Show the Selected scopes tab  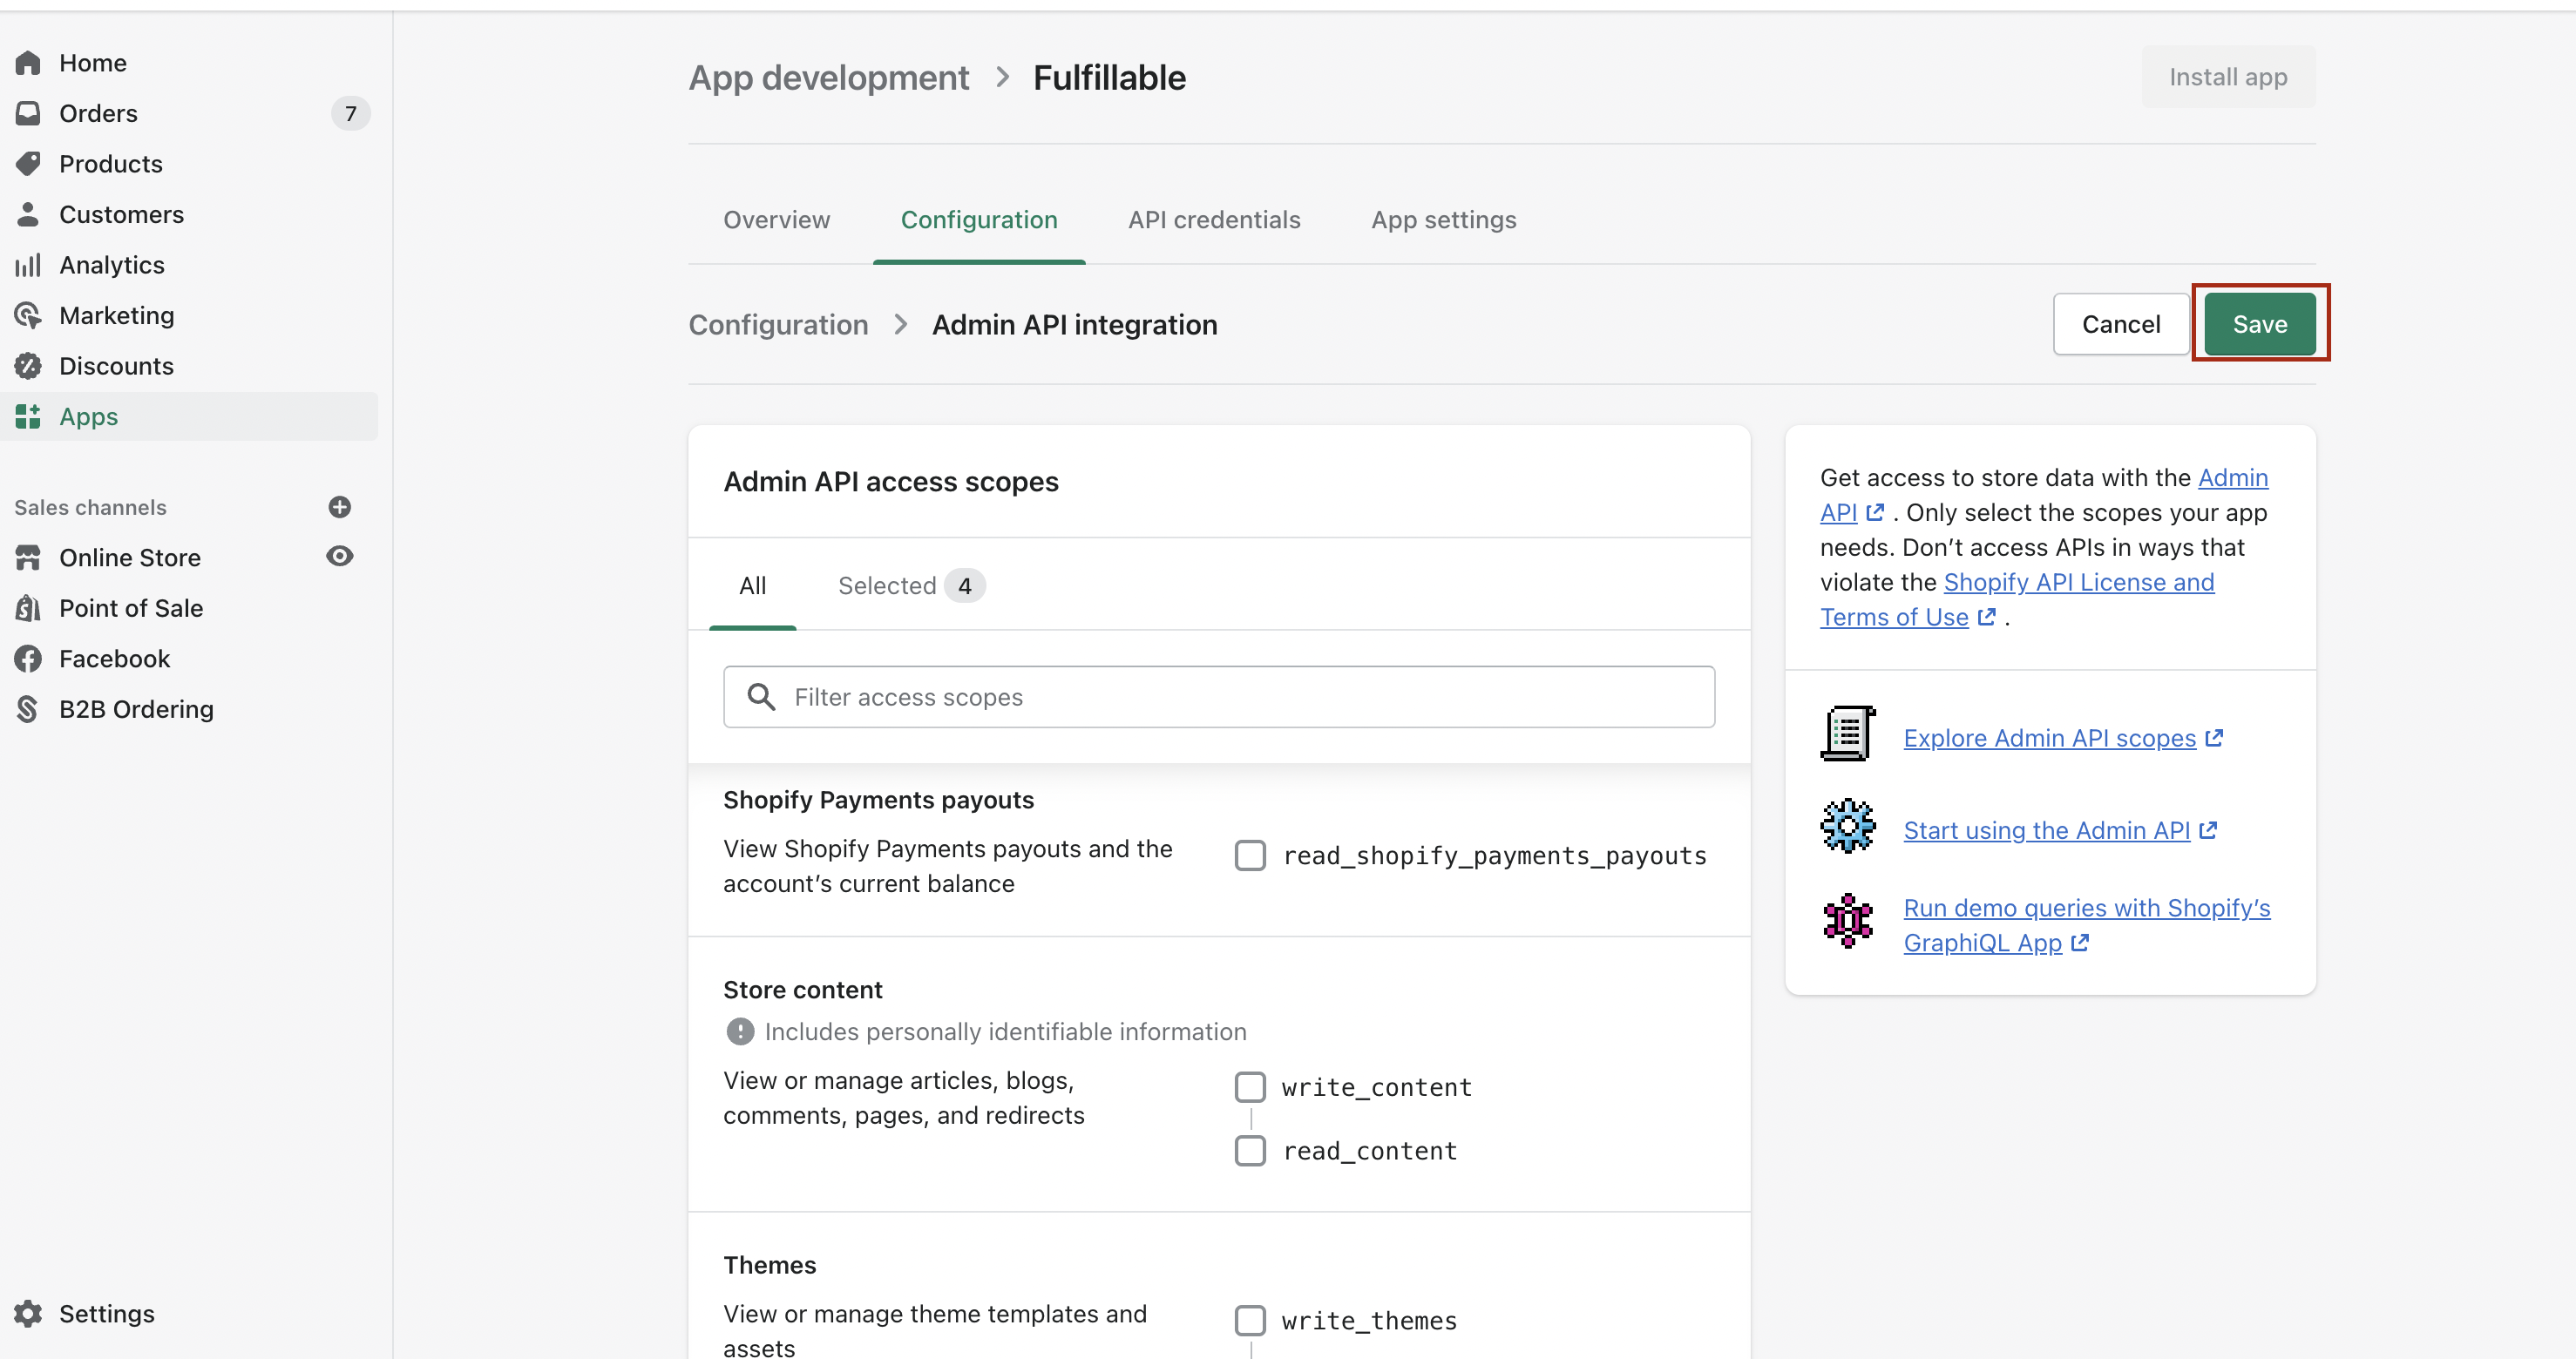click(x=911, y=585)
